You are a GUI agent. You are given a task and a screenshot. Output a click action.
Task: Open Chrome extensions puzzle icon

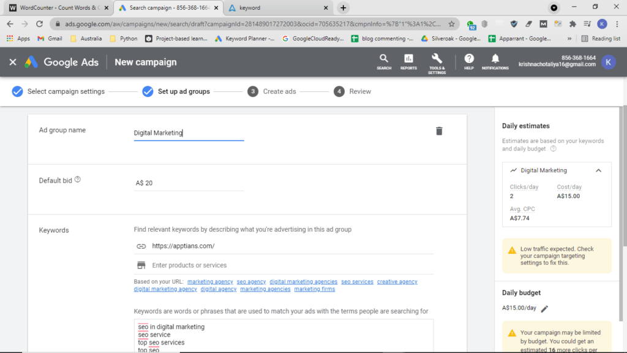pos(573,24)
